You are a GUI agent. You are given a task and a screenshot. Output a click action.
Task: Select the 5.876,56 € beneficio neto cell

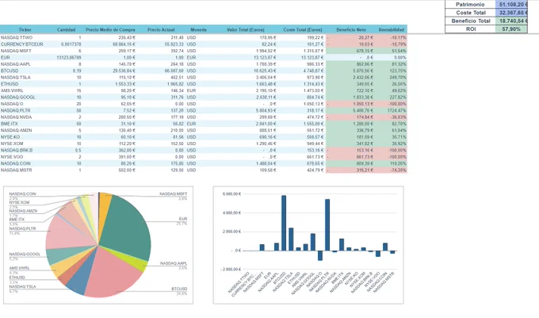point(363,71)
